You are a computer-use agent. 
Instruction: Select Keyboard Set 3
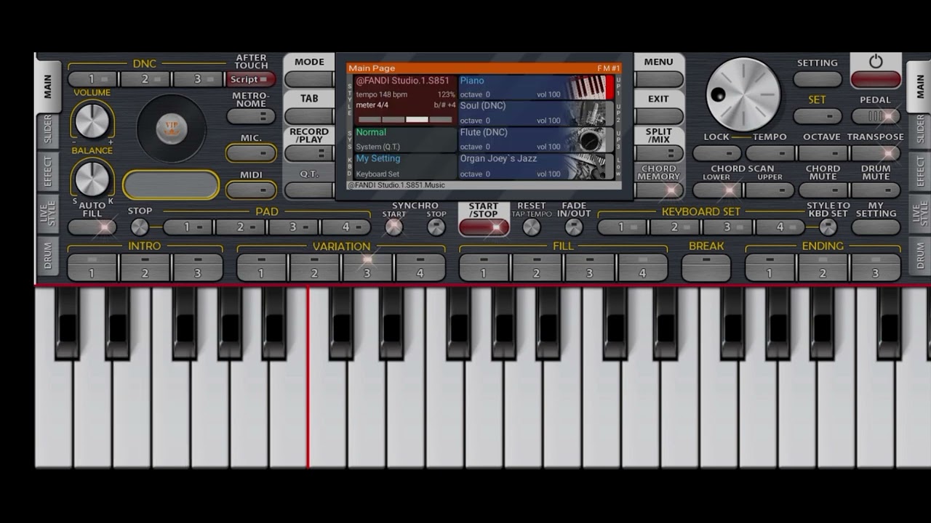click(727, 227)
